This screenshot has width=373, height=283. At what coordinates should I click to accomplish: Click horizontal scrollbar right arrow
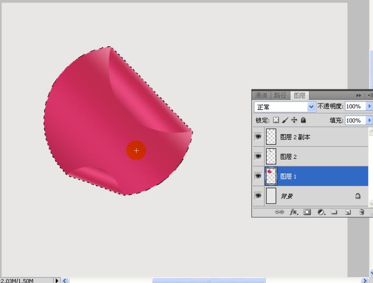[x=365, y=280]
